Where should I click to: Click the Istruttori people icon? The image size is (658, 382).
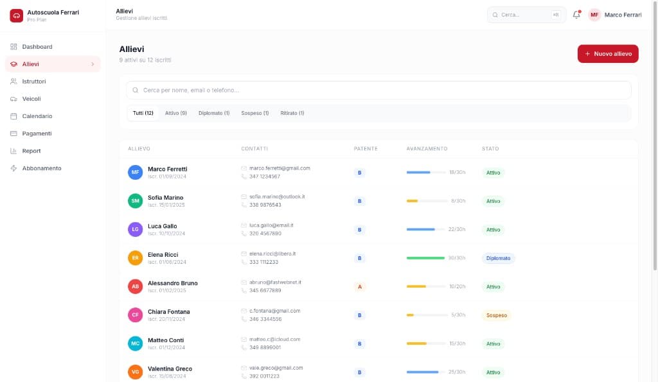[x=14, y=82]
